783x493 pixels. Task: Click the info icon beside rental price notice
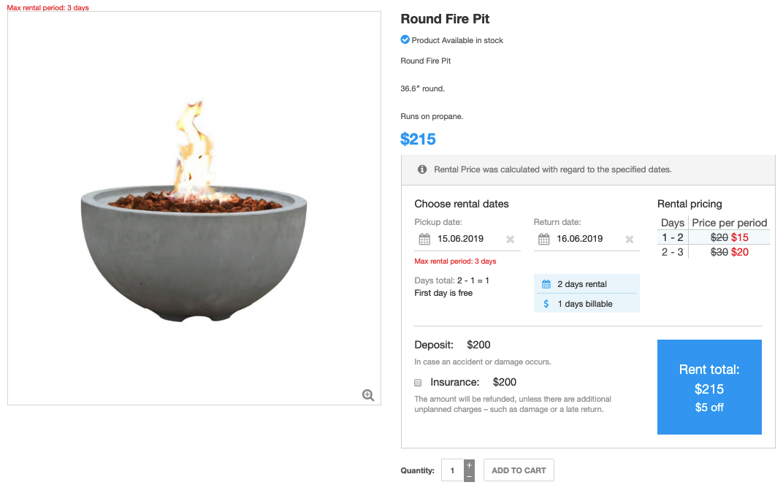coord(422,169)
